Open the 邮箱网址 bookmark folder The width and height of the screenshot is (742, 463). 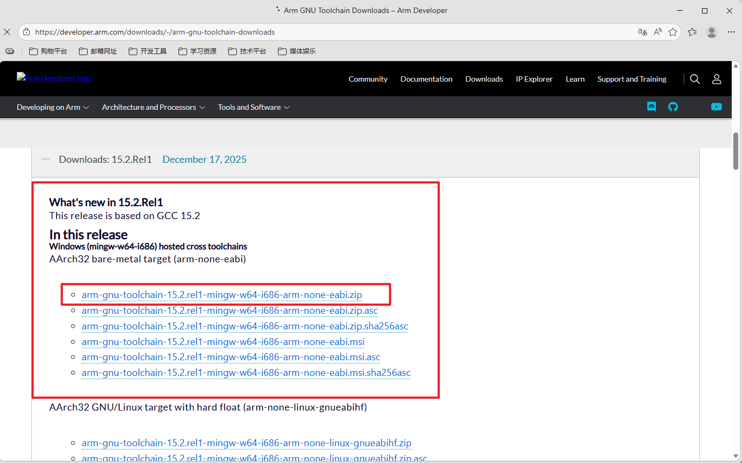[x=98, y=51]
